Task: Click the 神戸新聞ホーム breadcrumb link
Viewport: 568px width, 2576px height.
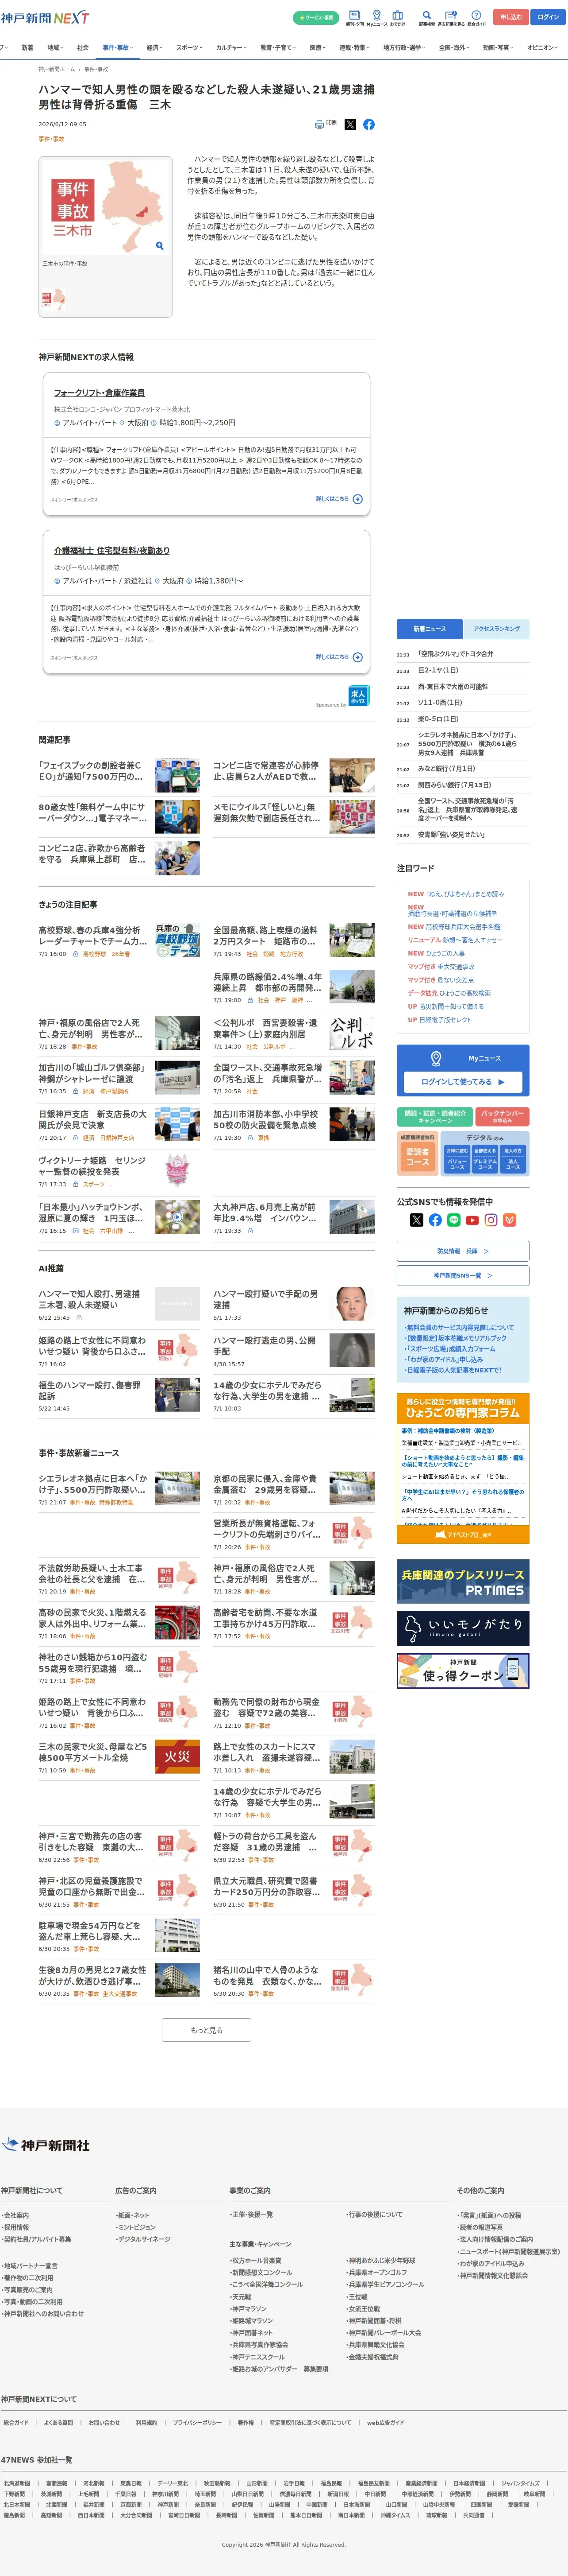Action: (57, 69)
